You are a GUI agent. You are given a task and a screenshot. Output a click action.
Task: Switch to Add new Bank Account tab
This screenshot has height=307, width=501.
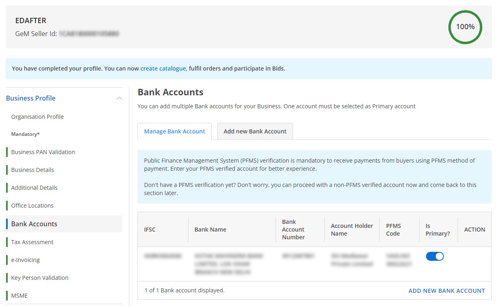pos(255,131)
